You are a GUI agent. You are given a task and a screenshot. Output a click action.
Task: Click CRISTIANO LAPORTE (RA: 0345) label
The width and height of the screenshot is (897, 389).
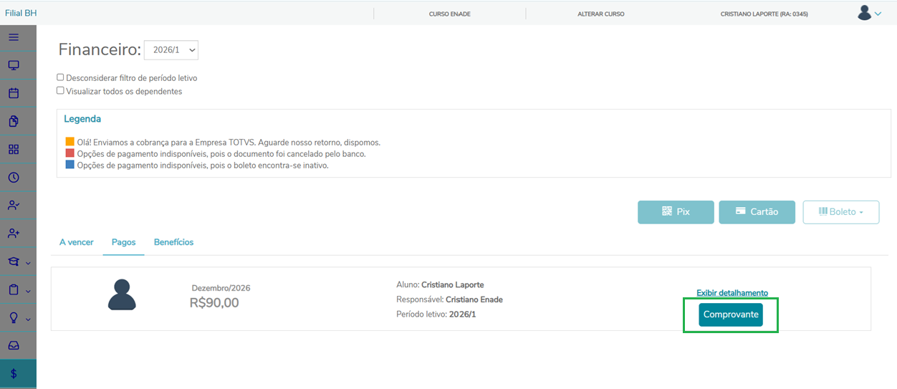point(764,14)
